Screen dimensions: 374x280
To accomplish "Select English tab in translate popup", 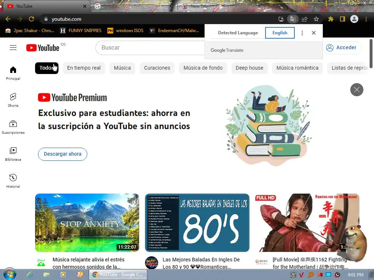I will coord(280,33).
